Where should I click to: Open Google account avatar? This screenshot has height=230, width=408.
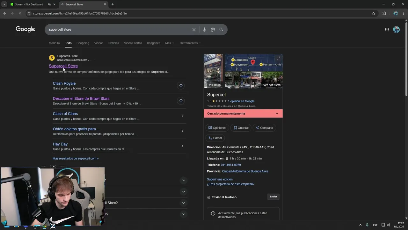[396, 29]
